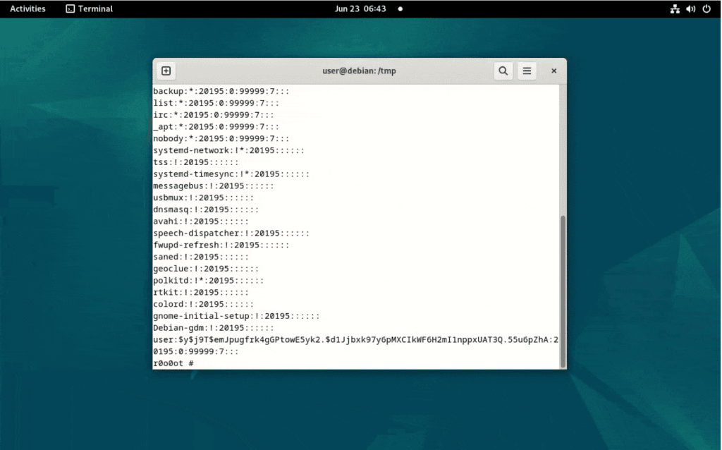Click the network status icon
The width and height of the screenshot is (722, 450).
point(675,8)
